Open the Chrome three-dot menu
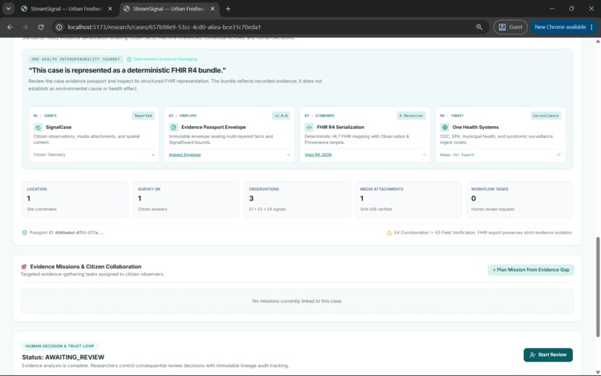The width and height of the screenshot is (601, 376). coord(592,28)
